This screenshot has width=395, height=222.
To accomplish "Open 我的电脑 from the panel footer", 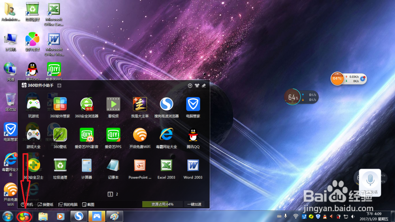I will point(68,204).
